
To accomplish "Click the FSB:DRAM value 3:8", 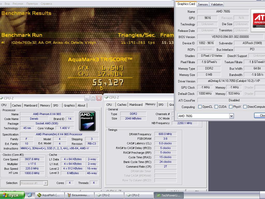I will tap(165, 139).
